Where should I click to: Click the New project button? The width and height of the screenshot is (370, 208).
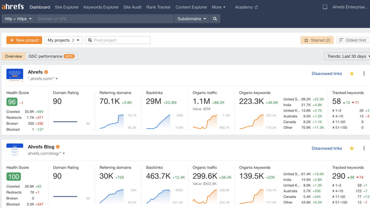click(24, 40)
